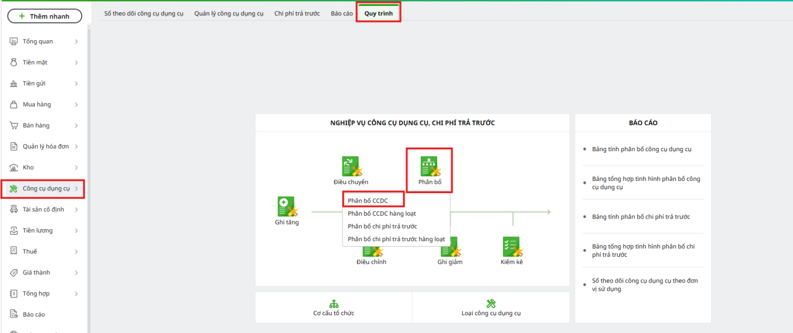Click the Cơ cấu tổ chức icon
The image size is (793, 333).
tap(334, 304)
